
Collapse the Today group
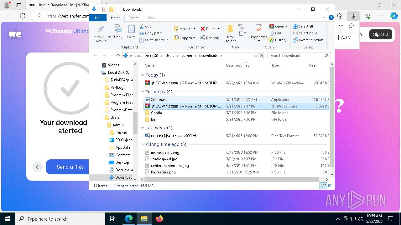click(x=143, y=75)
